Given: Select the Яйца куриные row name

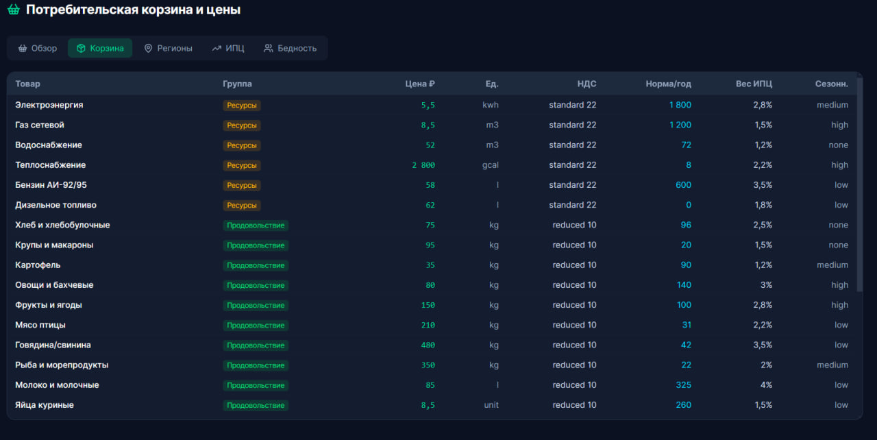Looking at the screenshot, I should (45, 405).
